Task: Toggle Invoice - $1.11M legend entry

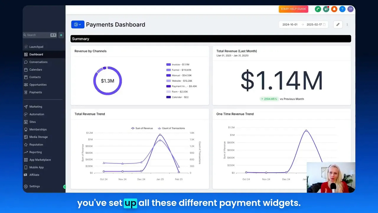Action: pyautogui.click(x=178, y=64)
